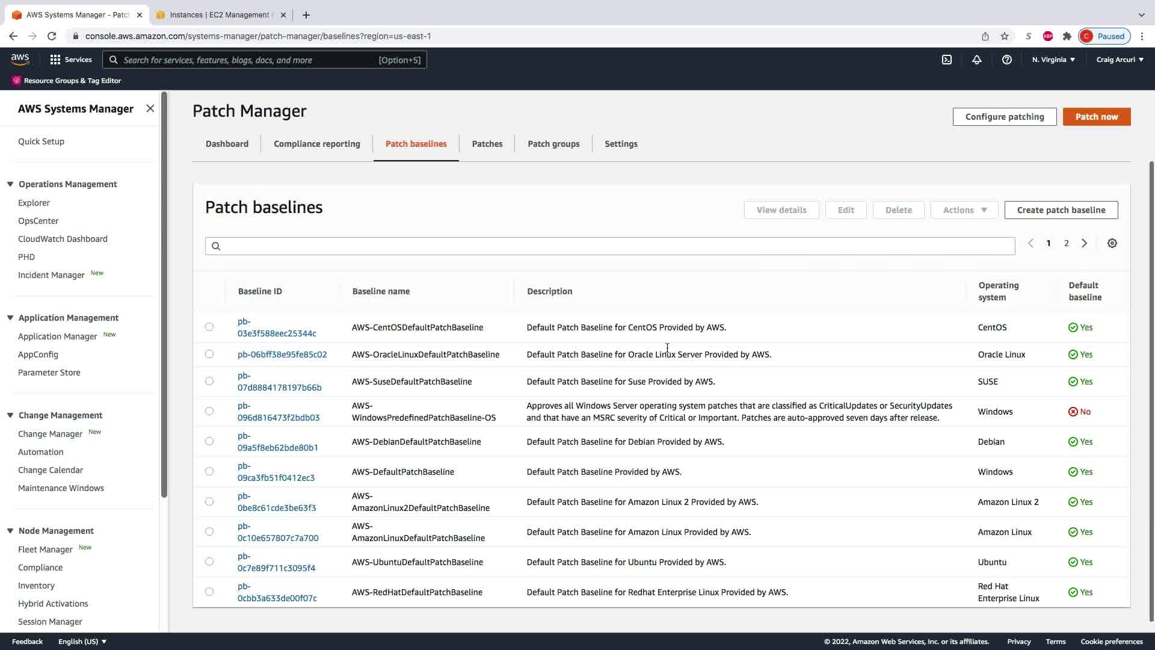Select the AWS-UbuntuDefaultPatchBaseline radio button
The height and width of the screenshot is (650, 1155).
[209, 562]
